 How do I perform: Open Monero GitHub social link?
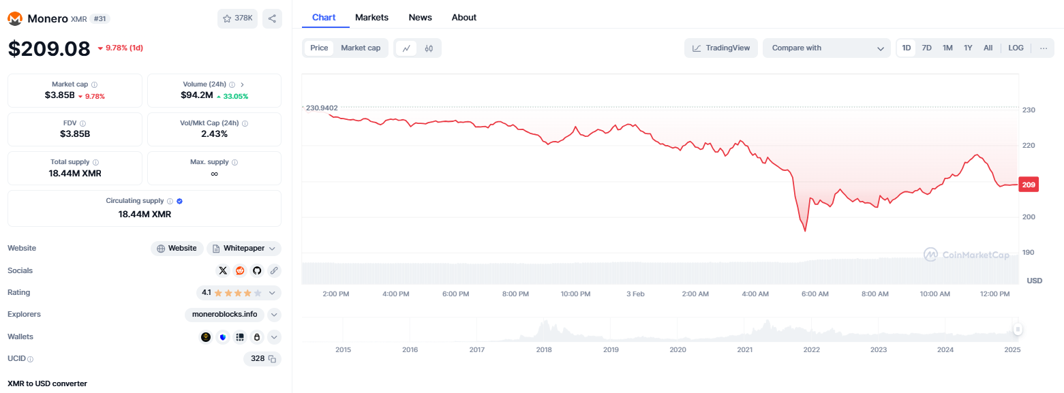[x=257, y=270]
